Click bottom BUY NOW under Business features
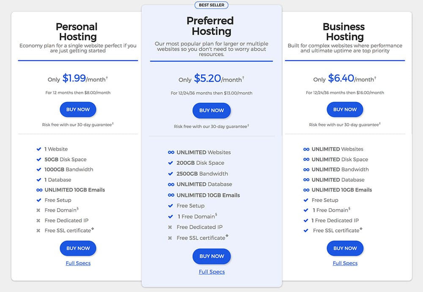Image resolution: width=423 pixels, height=292 pixels. pos(345,248)
